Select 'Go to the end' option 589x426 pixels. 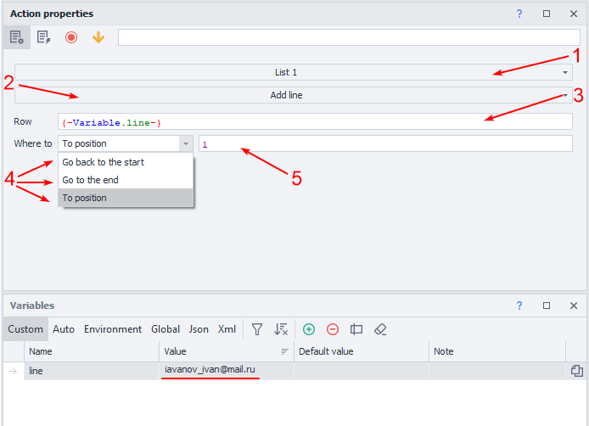coord(91,180)
